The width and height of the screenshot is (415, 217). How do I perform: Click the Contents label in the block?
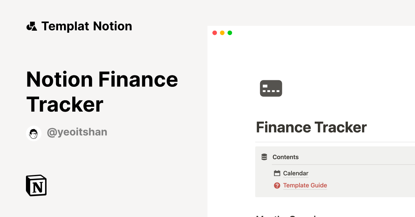click(286, 157)
